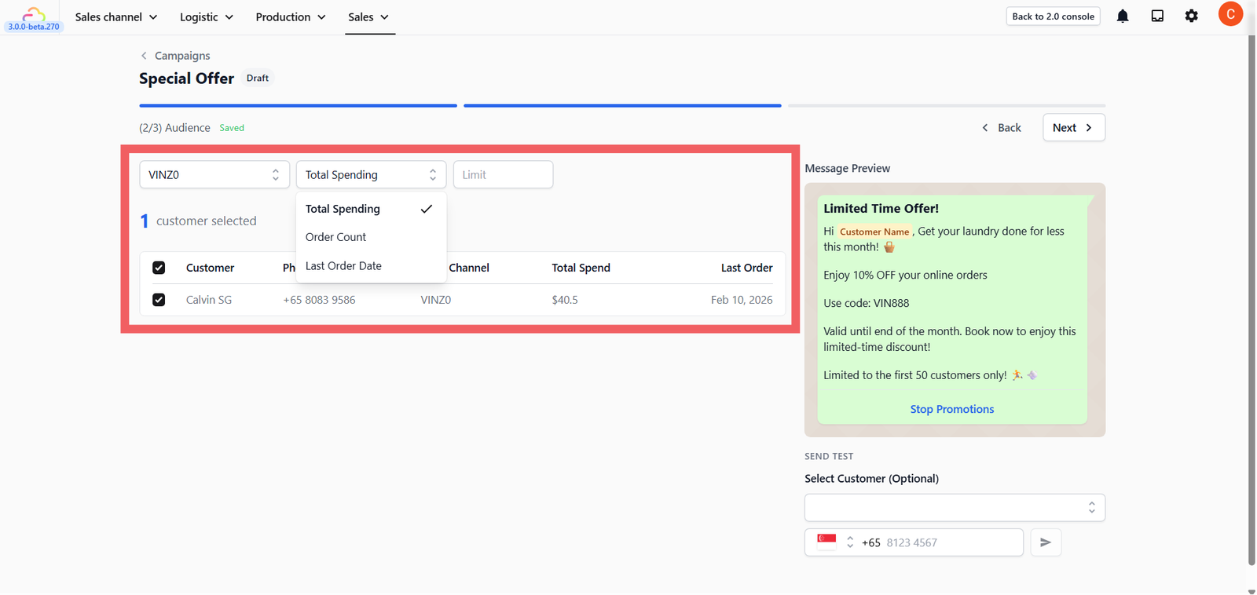Open the Singapore flag country selector
Screen dimensions: 1257x595
[835, 542]
